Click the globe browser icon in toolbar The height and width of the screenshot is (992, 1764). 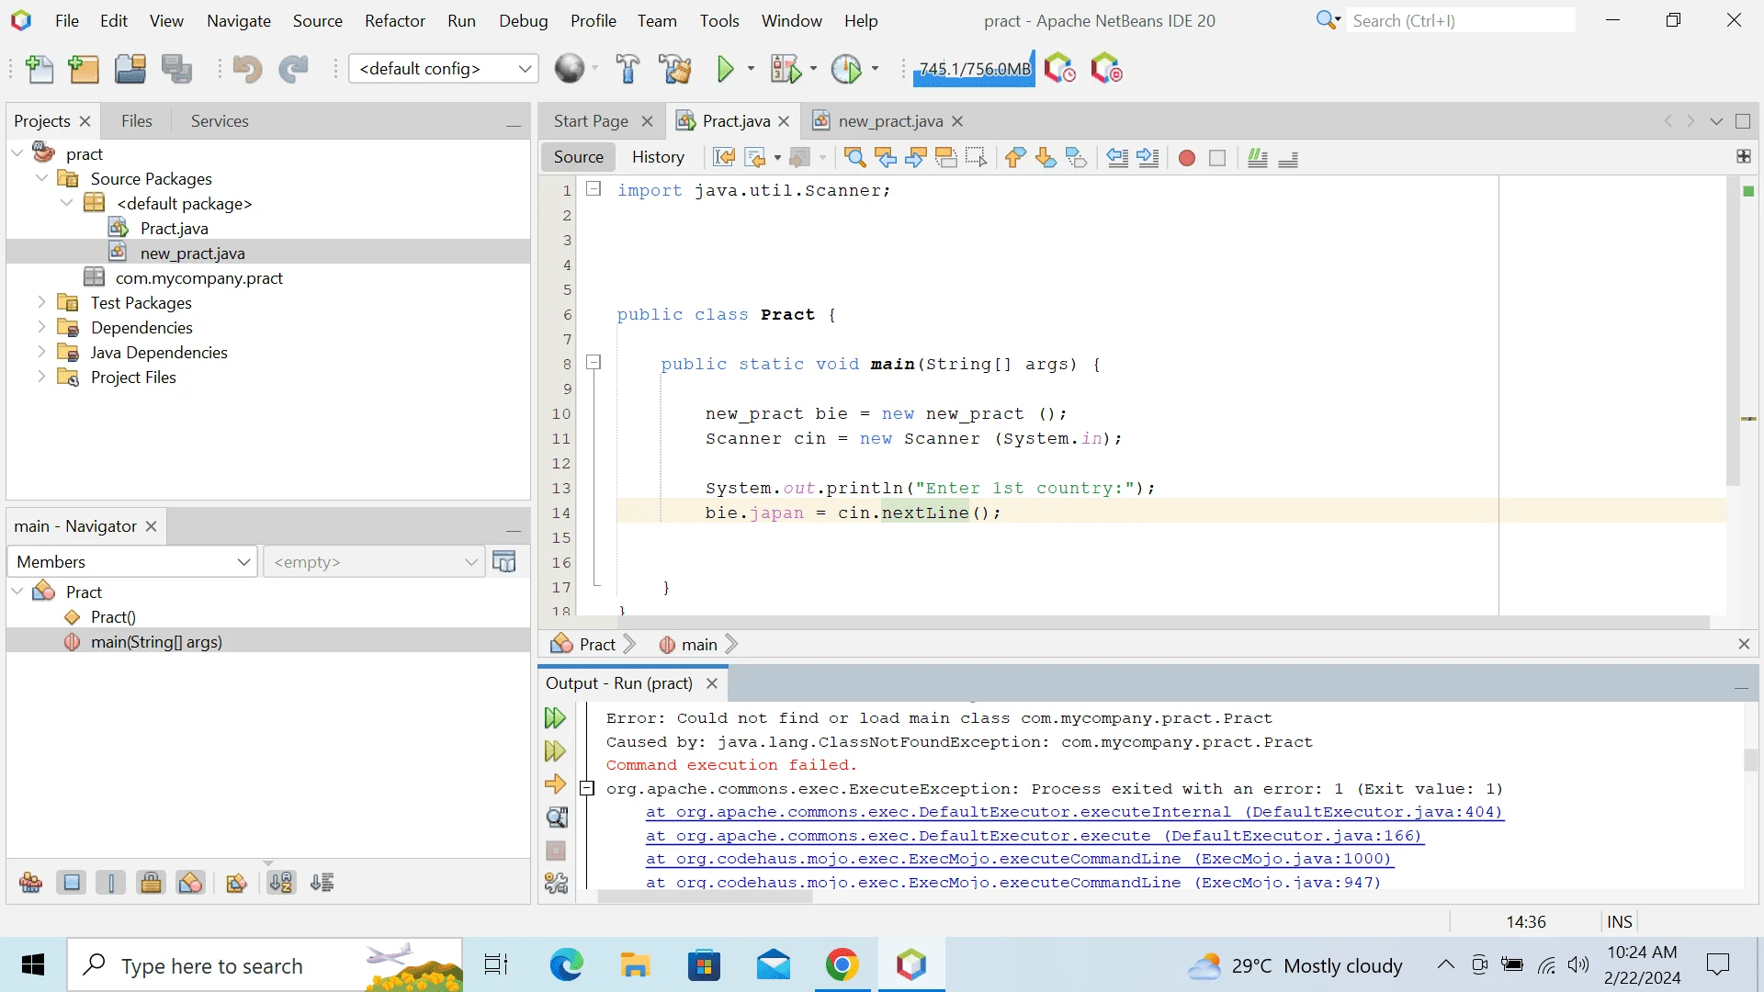(x=570, y=69)
